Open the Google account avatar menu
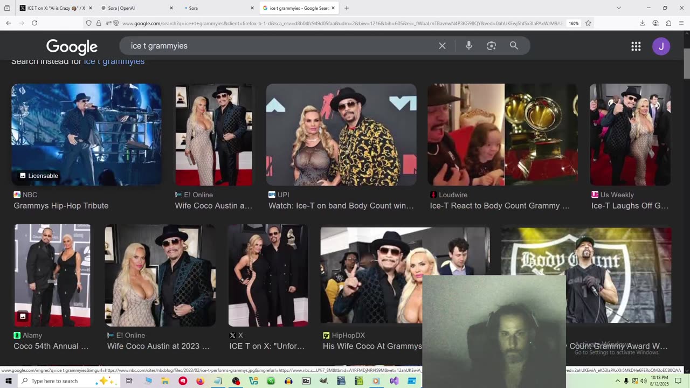 661,46
